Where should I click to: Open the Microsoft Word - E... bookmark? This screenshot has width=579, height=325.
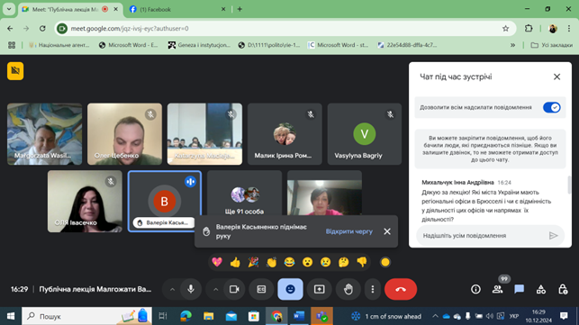coord(128,45)
